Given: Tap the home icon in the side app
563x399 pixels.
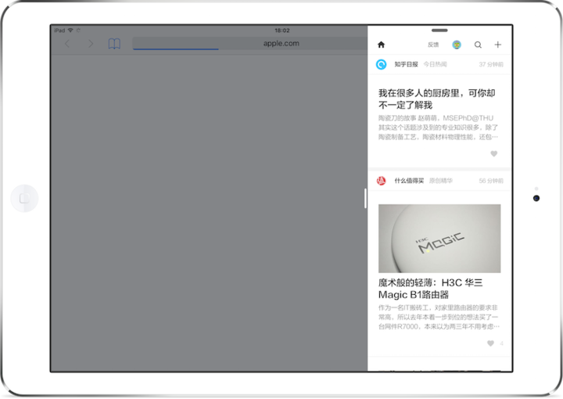Looking at the screenshot, I should (x=382, y=45).
